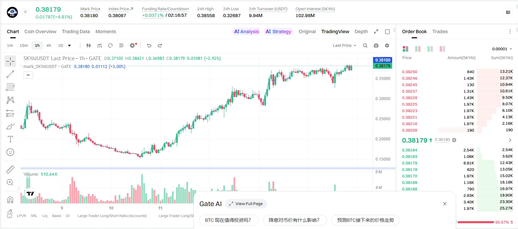Viewport: 518px width, 229px height.
Task: Open the guide book icon at top right
Action: coord(508,12)
